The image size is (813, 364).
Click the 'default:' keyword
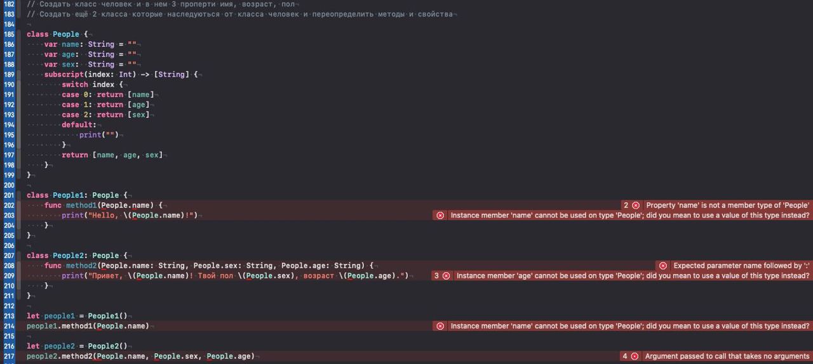pyautogui.click(x=79, y=125)
